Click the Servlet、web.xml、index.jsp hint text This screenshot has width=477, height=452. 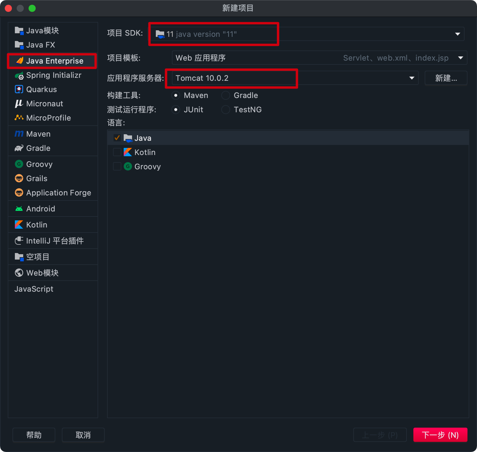click(x=396, y=58)
